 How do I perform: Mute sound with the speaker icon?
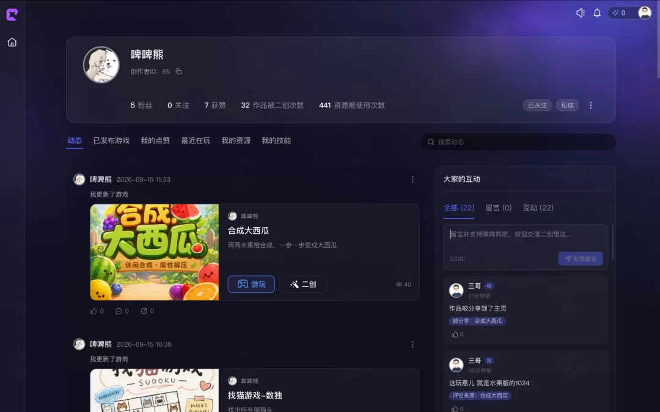[x=581, y=13]
